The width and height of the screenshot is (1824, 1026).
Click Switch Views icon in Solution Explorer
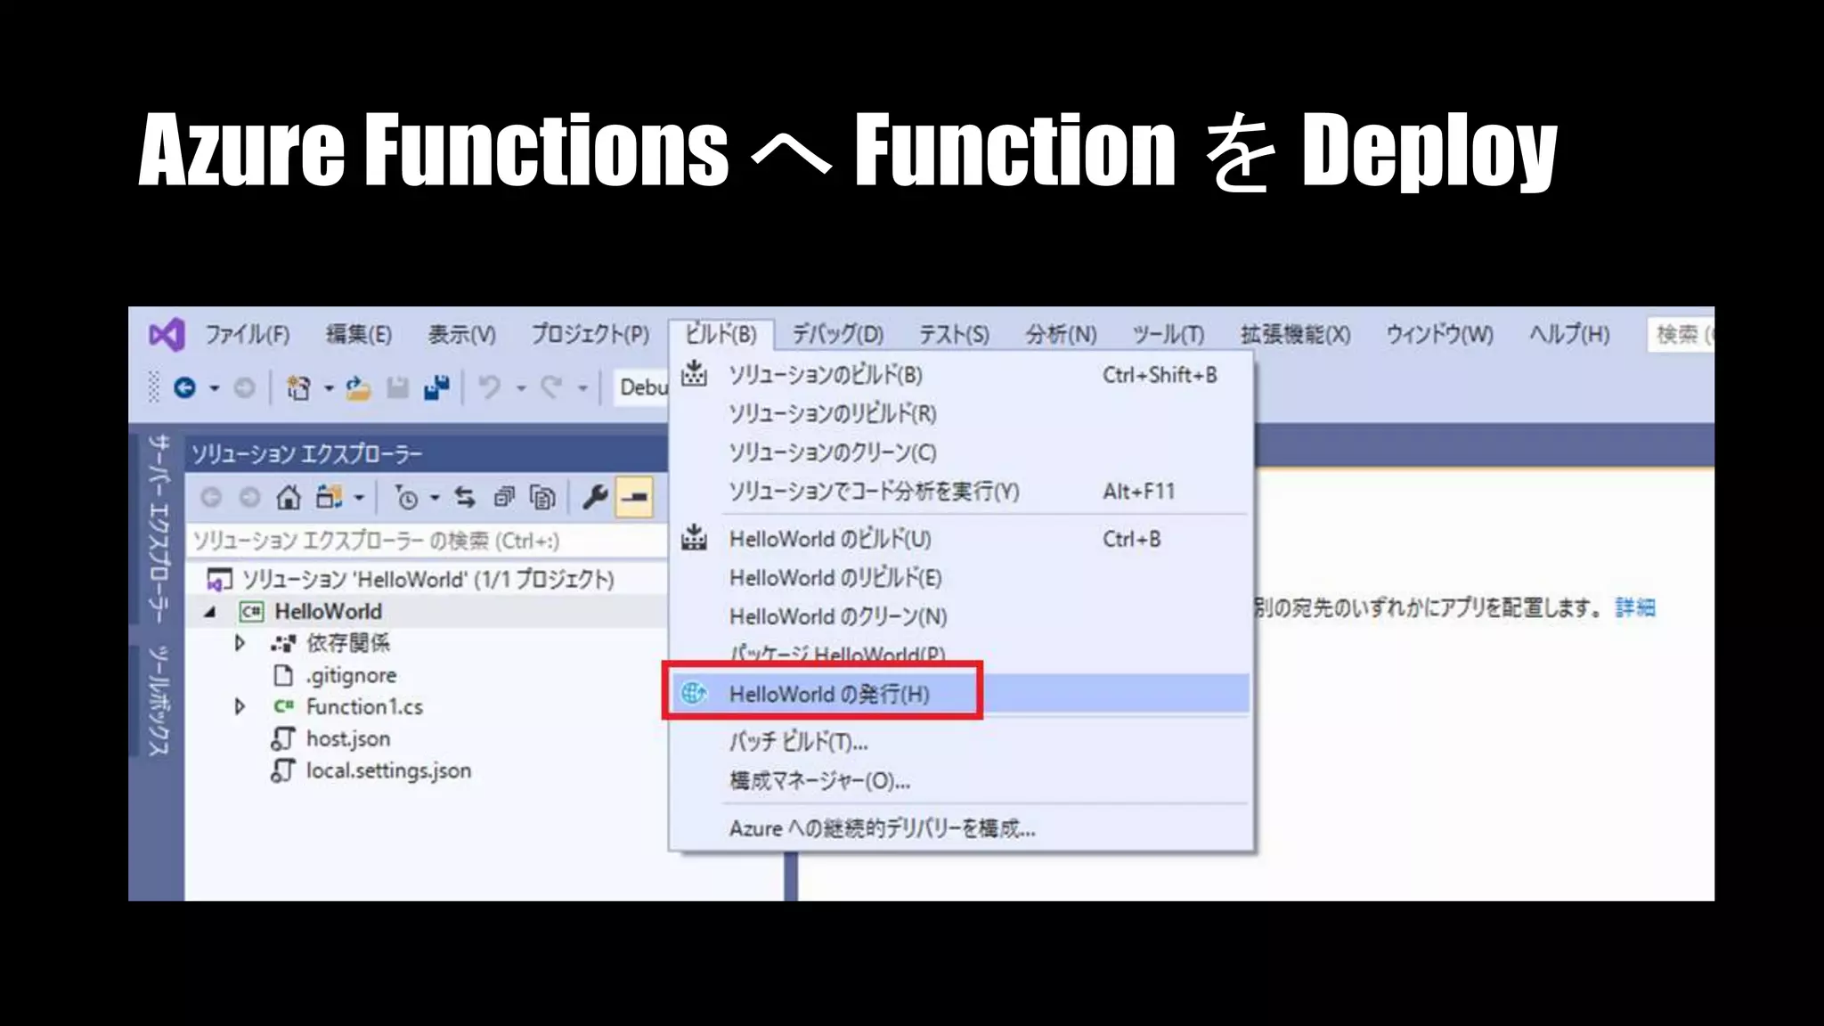pos(330,497)
